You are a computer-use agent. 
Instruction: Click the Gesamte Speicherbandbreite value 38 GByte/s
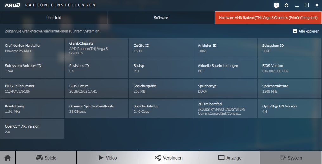coord(78,112)
